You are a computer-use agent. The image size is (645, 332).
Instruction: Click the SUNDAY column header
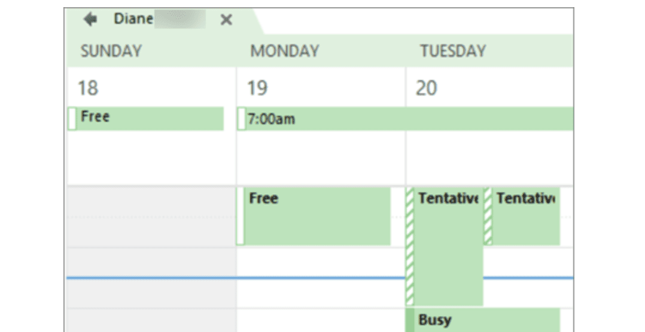111,51
